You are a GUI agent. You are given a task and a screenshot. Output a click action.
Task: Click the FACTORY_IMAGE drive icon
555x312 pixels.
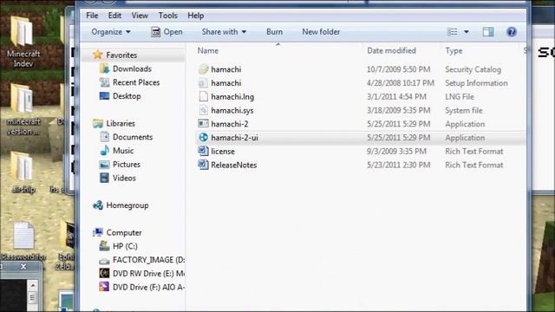[104, 260]
